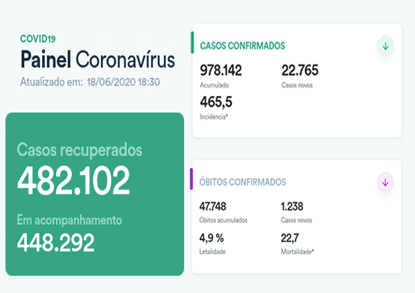Click the Casos recuperados value 482.102
415x293 pixels.
coord(73,181)
